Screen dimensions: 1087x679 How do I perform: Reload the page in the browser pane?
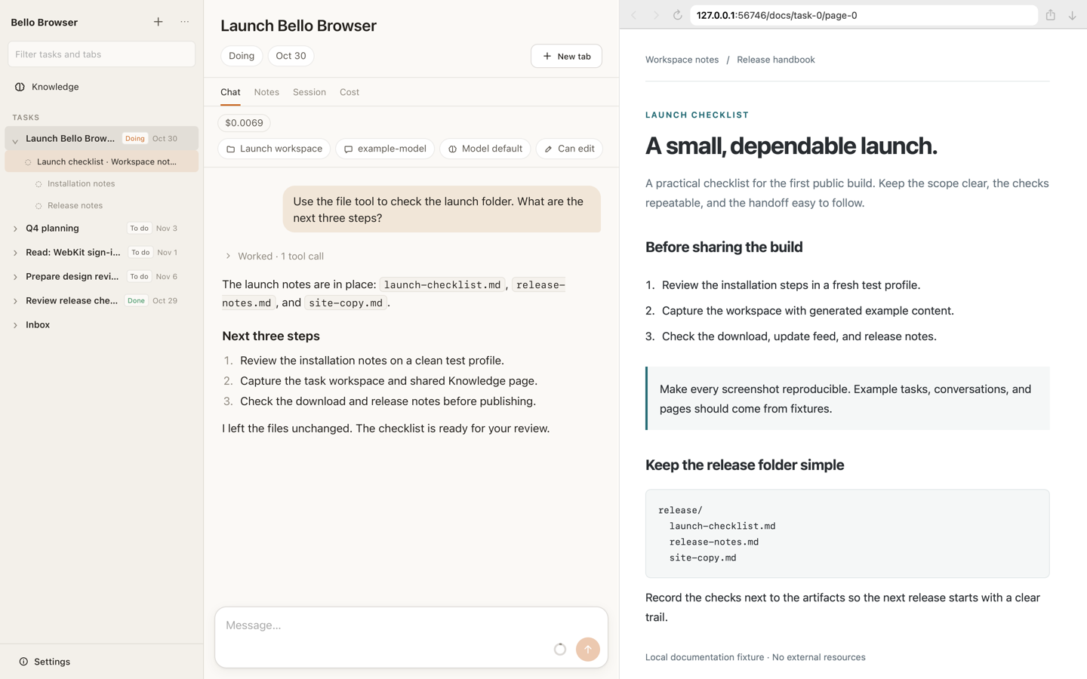click(x=677, y=15)
